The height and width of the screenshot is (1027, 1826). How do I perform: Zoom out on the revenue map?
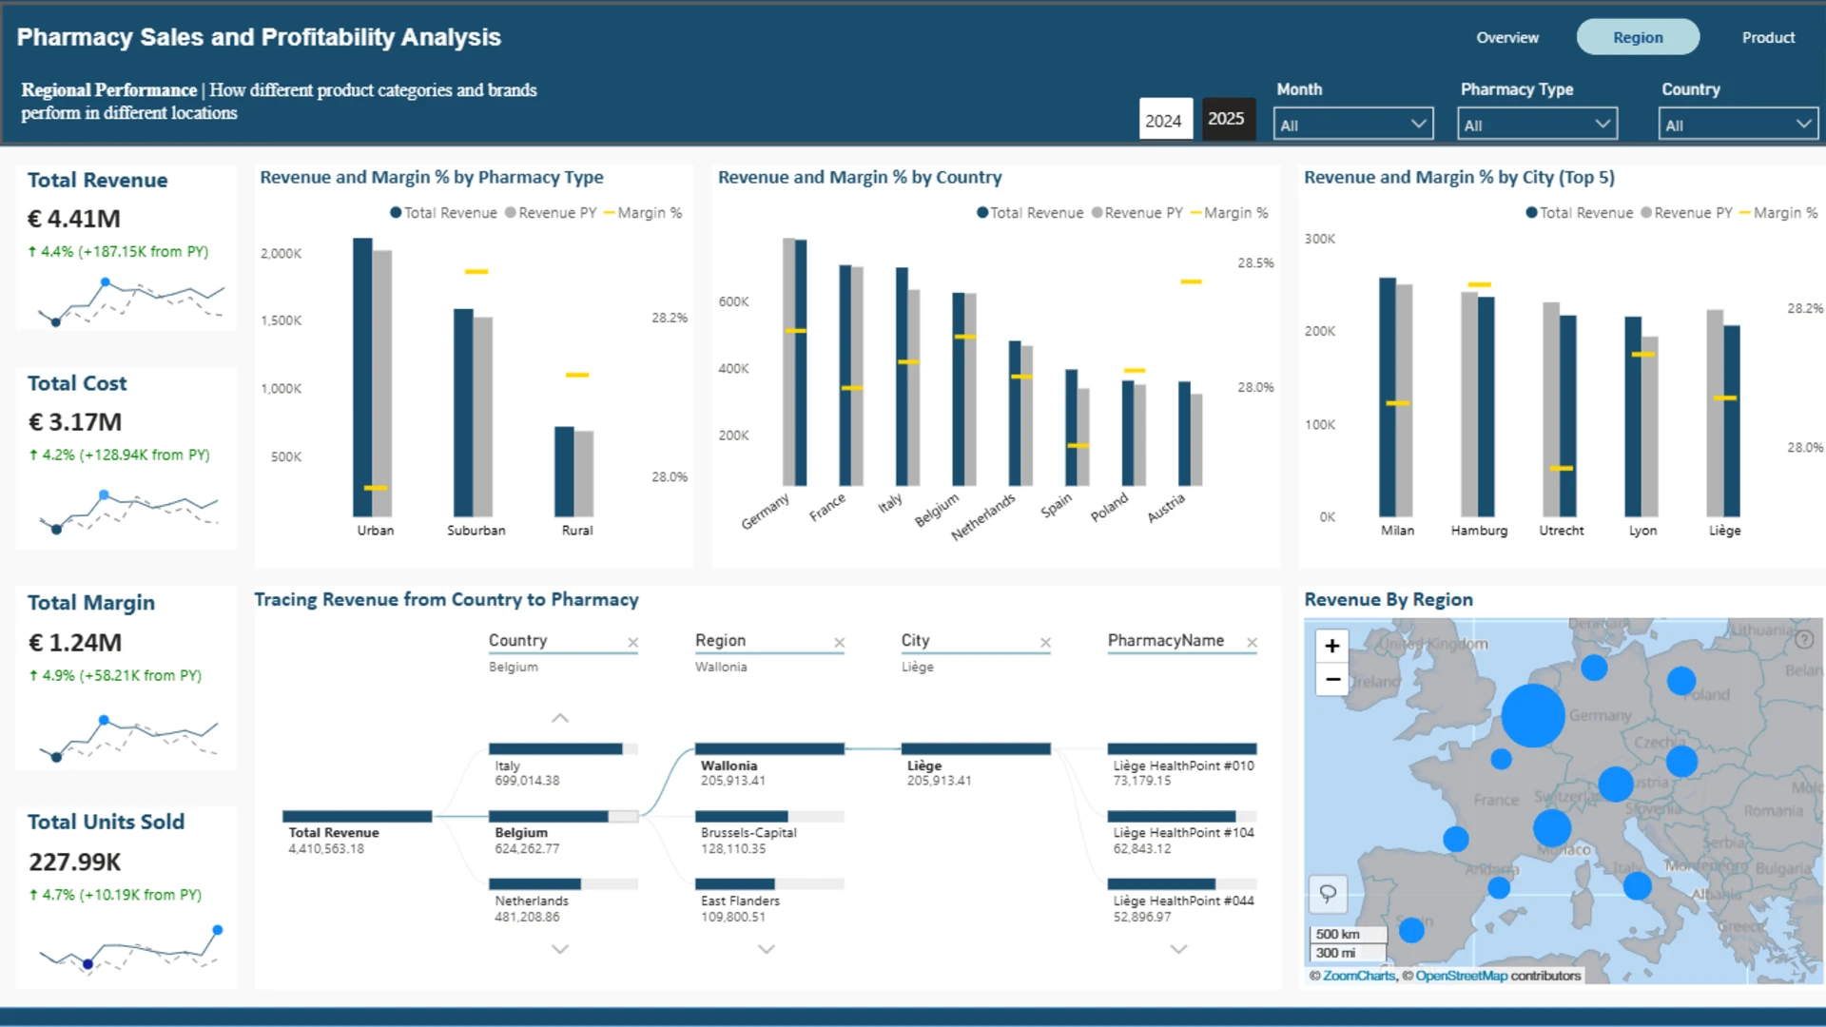(1331, 679)
